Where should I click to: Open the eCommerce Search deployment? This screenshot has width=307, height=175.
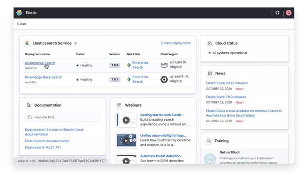coord(40,63)
